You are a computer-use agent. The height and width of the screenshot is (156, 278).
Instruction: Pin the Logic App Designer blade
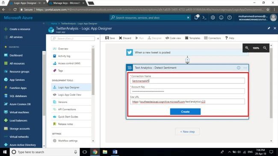(269, 28)
